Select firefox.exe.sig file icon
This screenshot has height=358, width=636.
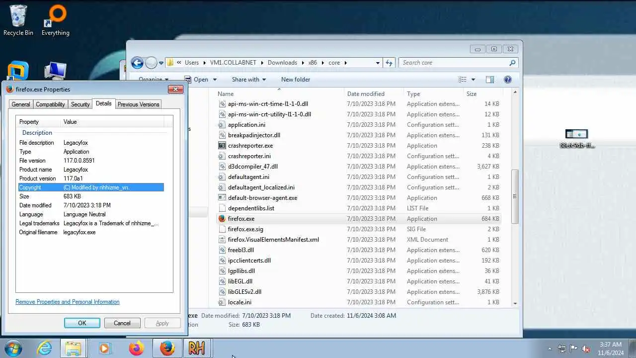222,229
